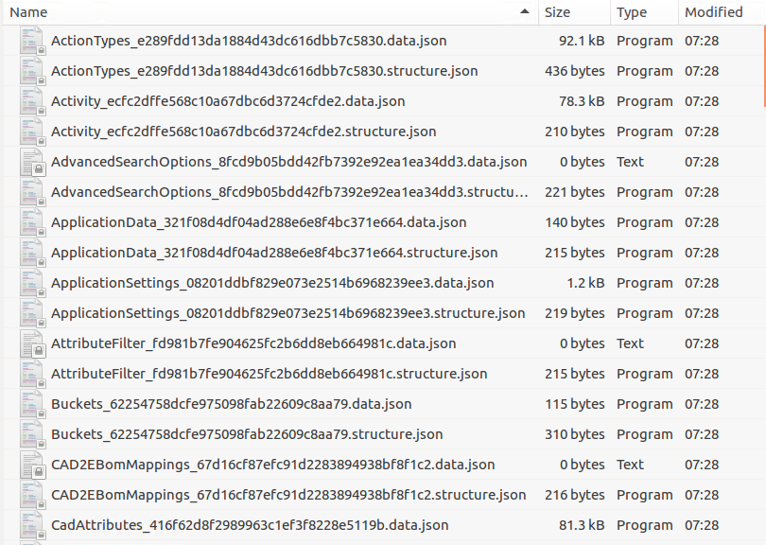Viewport: 766px width, 545px height.
Task: Sort files by Modified column header
Action: click(x=714, y=12)
